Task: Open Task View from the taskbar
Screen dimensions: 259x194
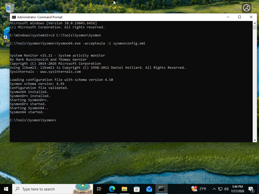Action: [99, 189]
